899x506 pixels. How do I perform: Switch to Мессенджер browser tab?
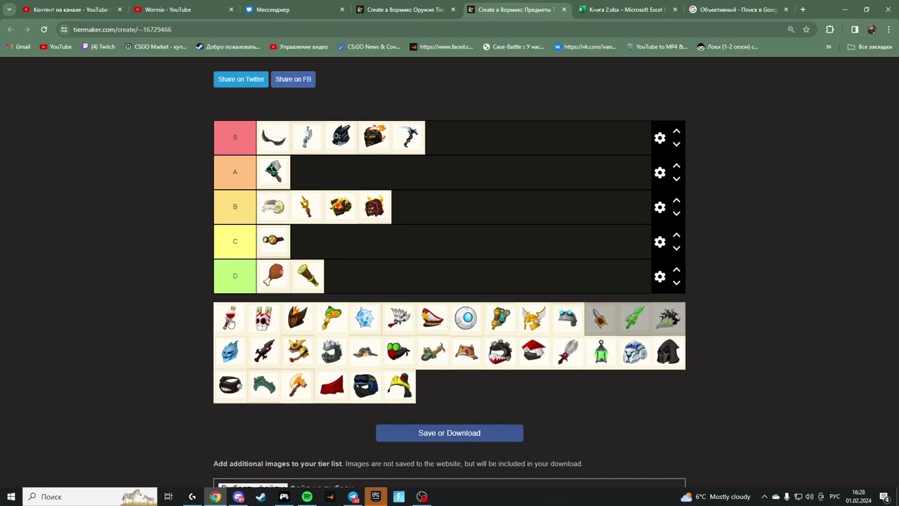(295, 10)
